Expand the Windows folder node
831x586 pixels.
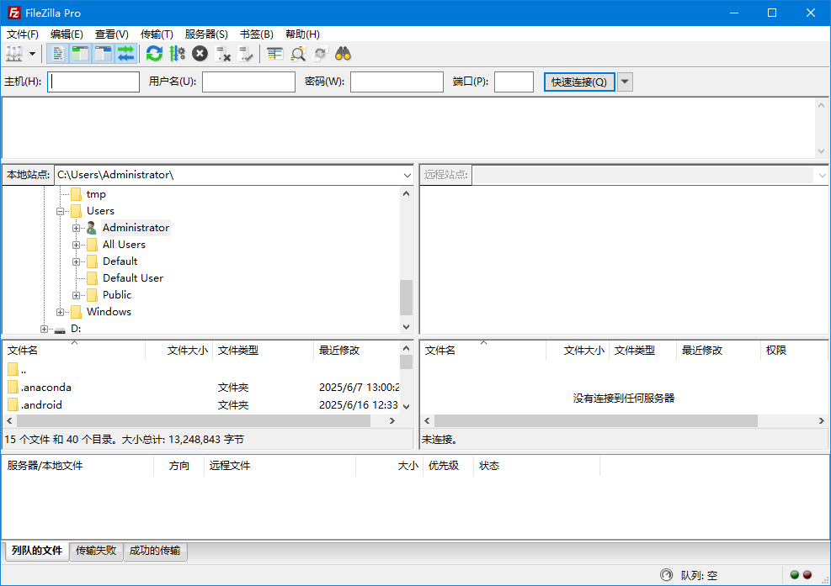click(x=60, y=312)
